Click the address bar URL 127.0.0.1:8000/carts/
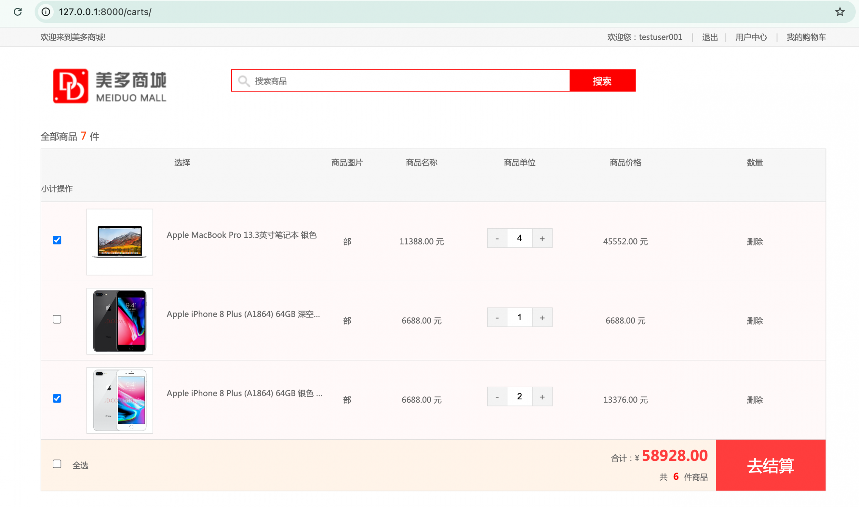Image resolution: width=859 pixels, height=507 pixels. [105, 12]
